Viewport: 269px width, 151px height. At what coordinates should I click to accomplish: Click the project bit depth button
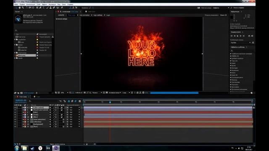click(29, 93)
